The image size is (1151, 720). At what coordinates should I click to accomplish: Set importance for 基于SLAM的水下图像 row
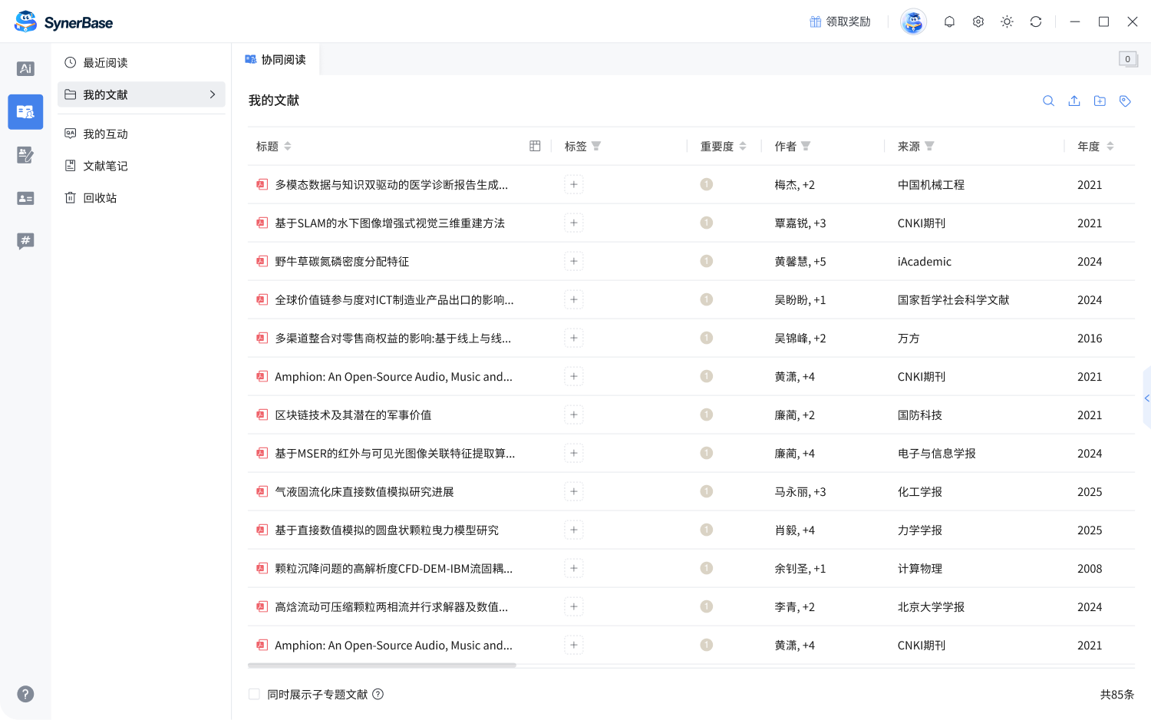click(707, 223)
